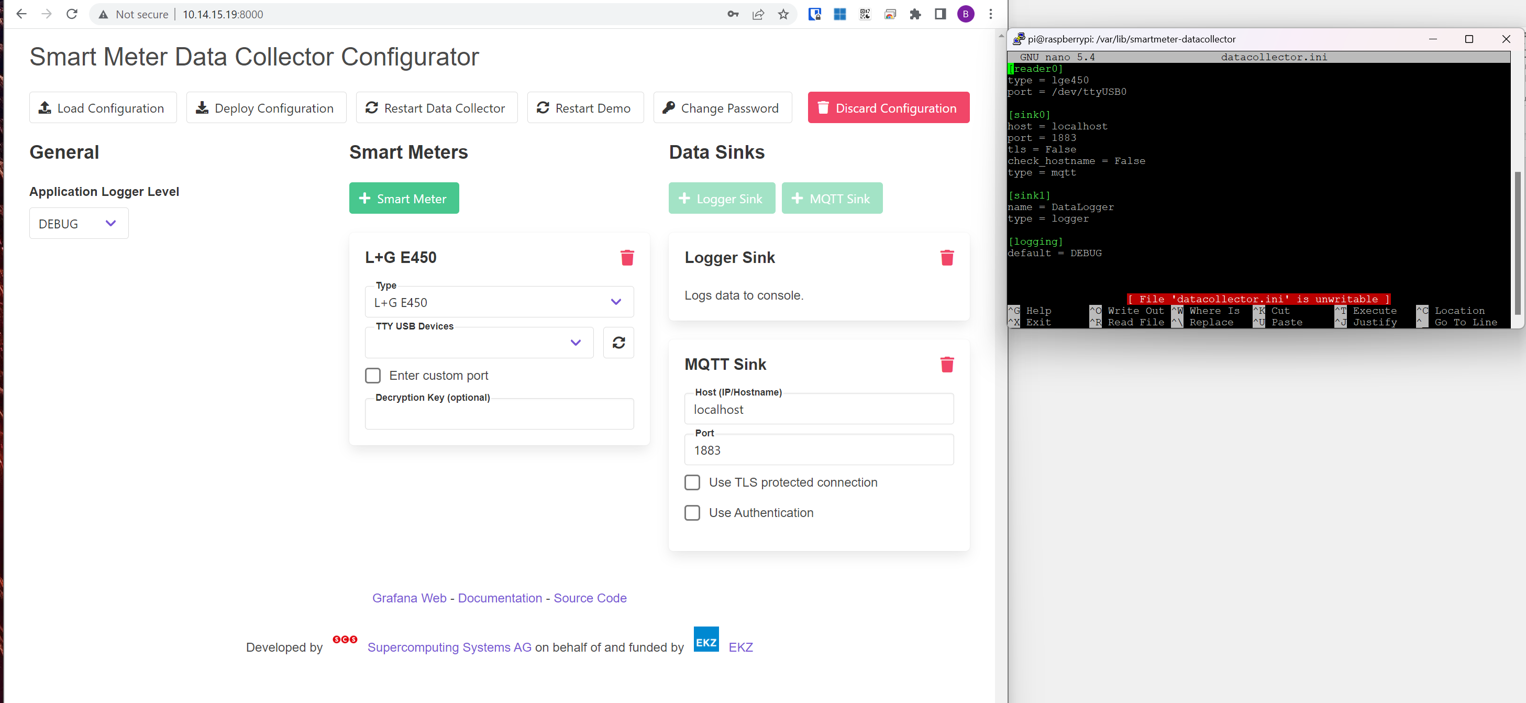The width and height of the screenshot is (1526, 703).
Task: Enable Enter custom port checkbox
Action: click(373, 376)
